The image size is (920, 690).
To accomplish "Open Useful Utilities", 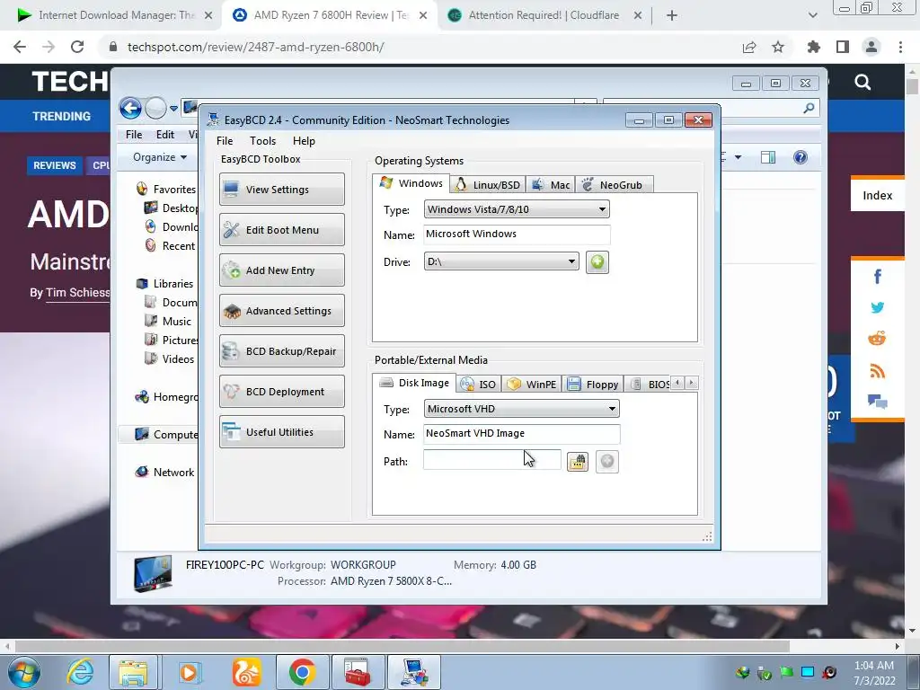I will pos(281,432).
